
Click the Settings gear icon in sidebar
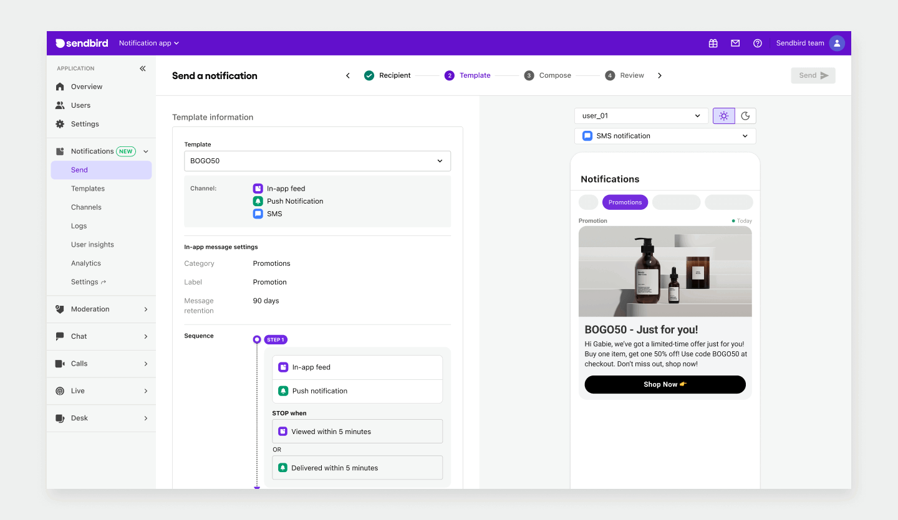(60, 124)
